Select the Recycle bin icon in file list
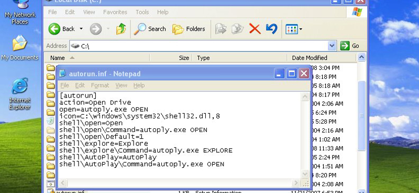Screen dimensions: 419x193 (50, 122)
